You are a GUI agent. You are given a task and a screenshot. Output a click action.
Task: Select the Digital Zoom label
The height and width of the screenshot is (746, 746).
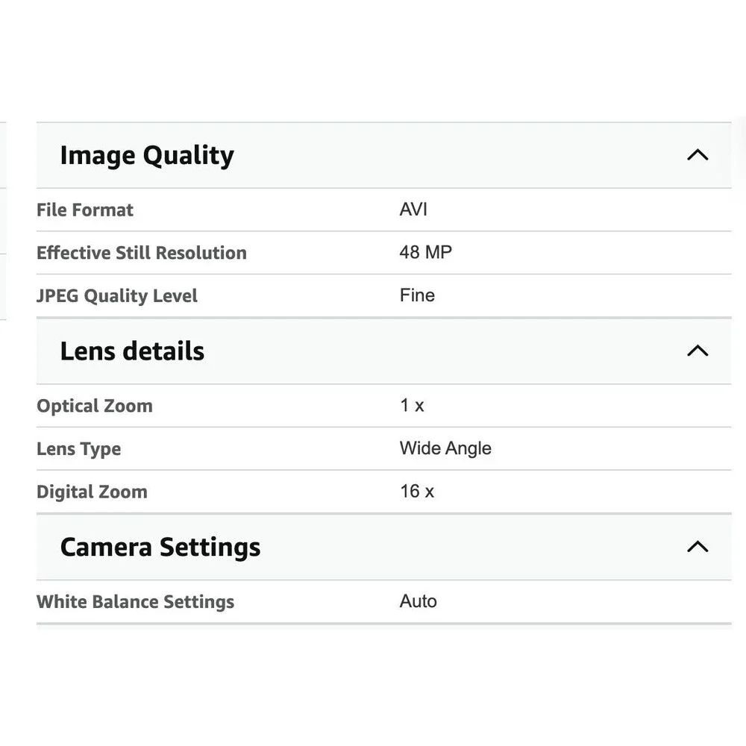pyautogui.click(x=93, y=492)
